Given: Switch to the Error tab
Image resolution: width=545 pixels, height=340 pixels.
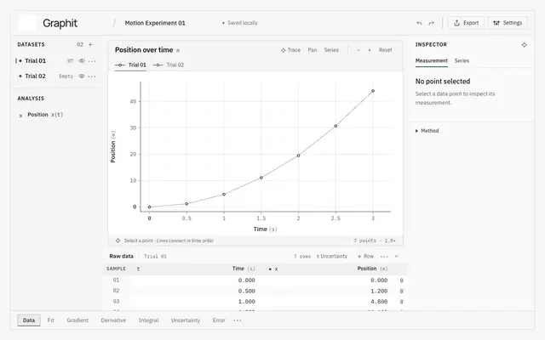Looking at the screenshot, I should click(219, 320).
